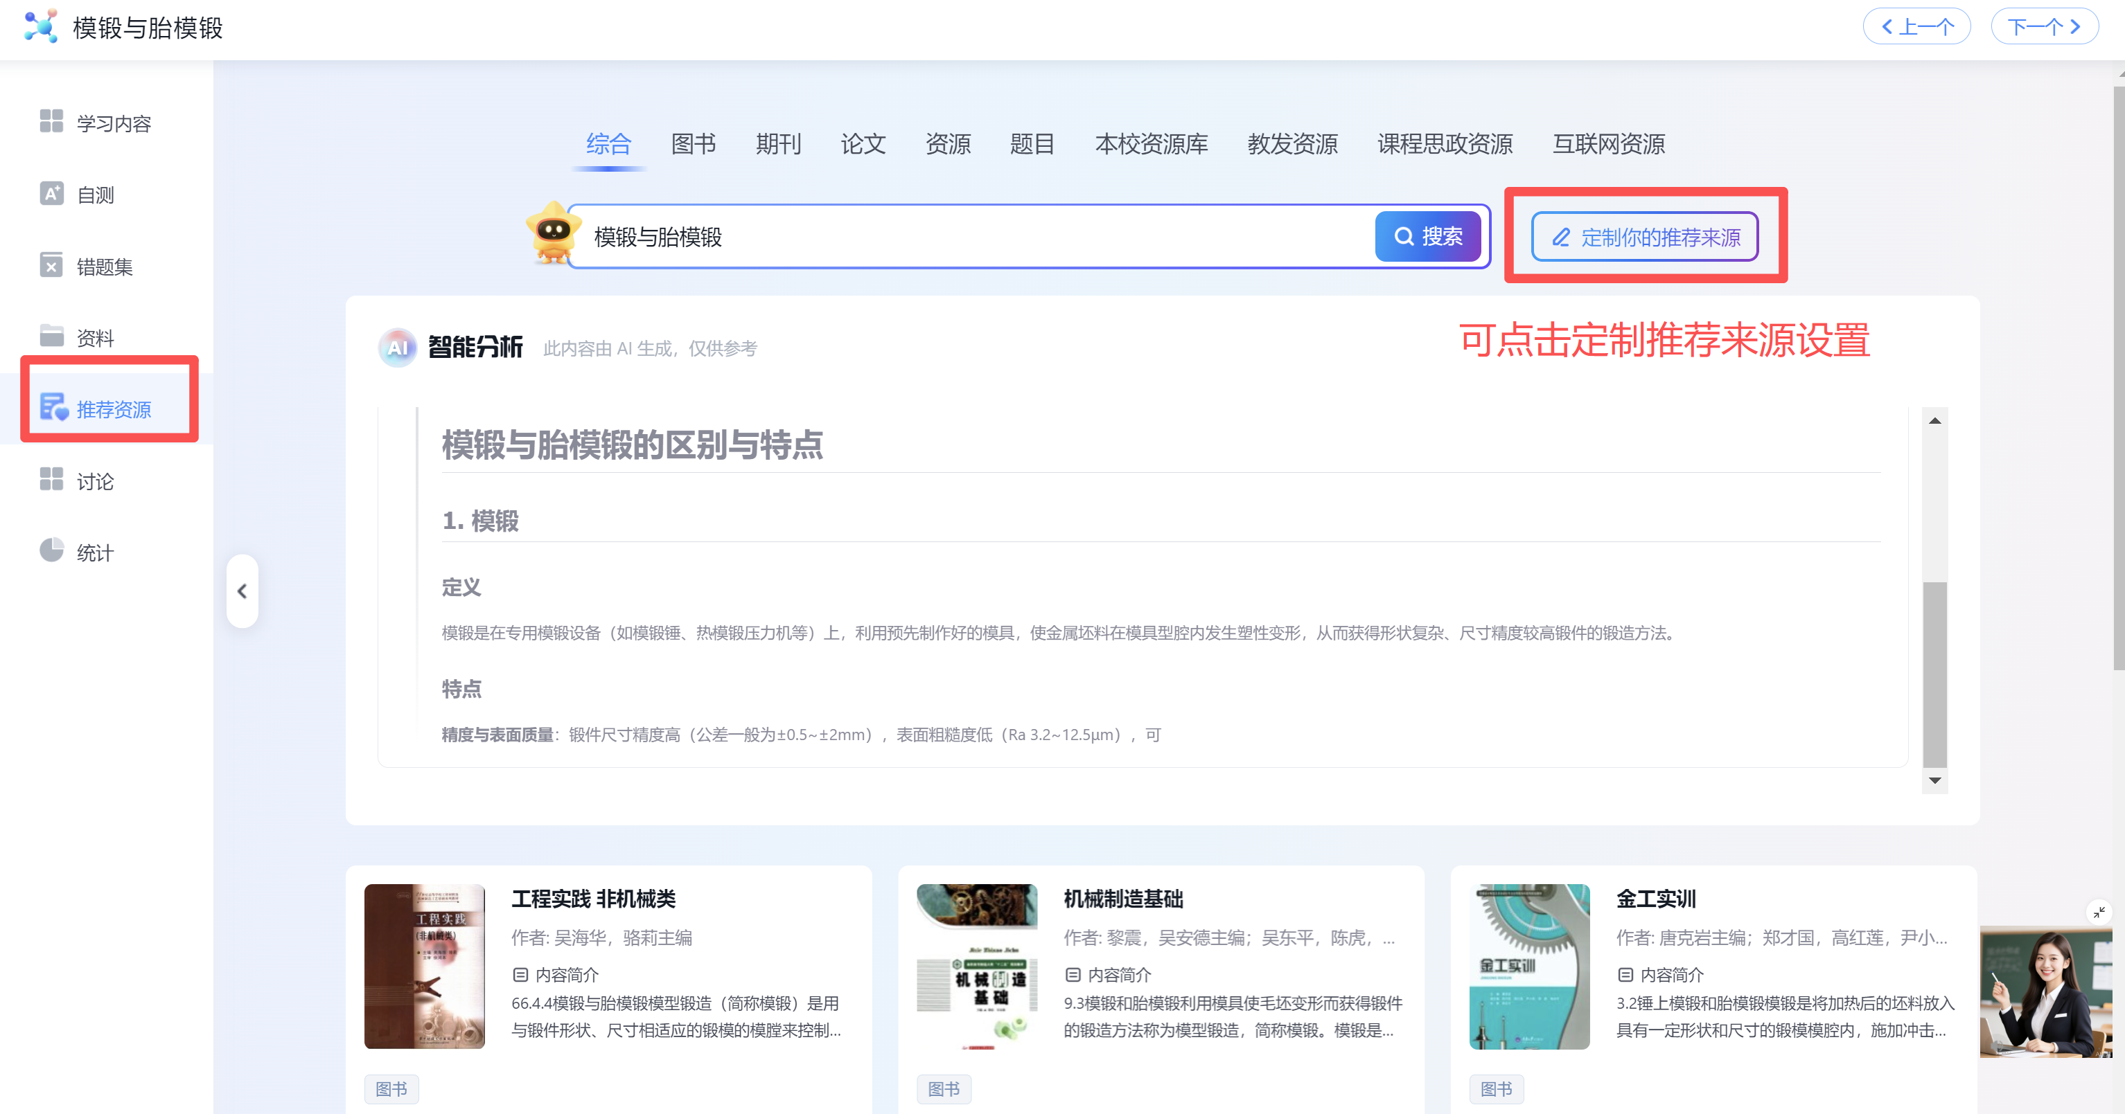This screenshot has height=1114, width=2125.
Task: Open the 统计 pie chart icon
Action: click(x=51, y=551)
